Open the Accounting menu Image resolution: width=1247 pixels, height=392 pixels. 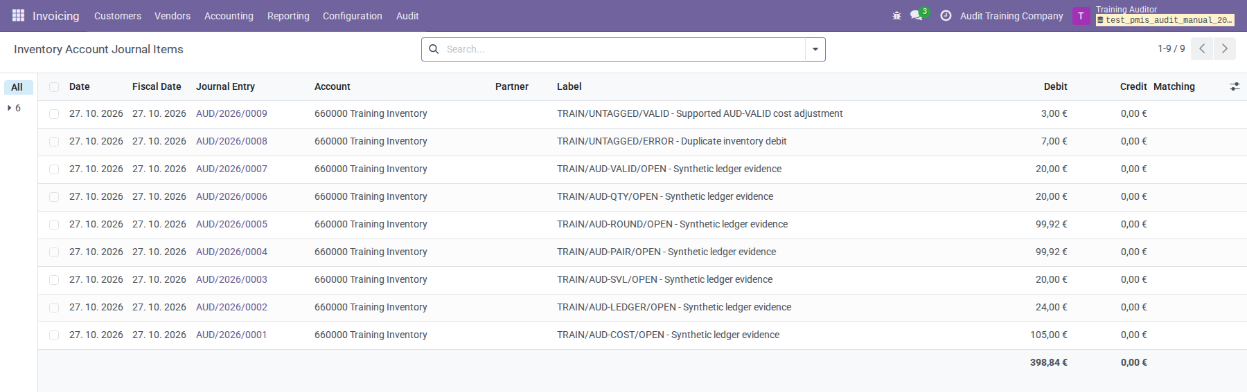tap(229, 15)
